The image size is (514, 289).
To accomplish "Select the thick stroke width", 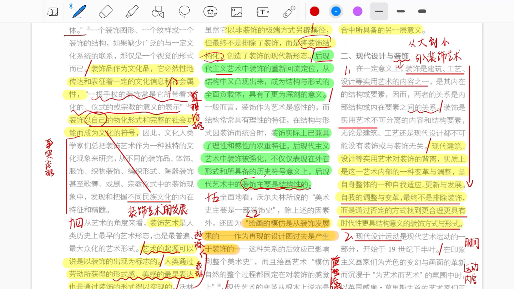I will coord(422,11).
